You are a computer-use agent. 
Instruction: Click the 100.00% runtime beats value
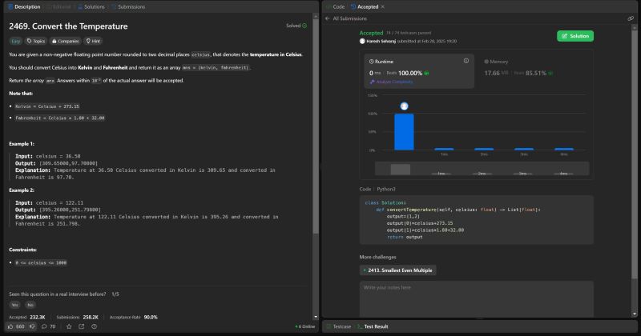click(410, 73)
